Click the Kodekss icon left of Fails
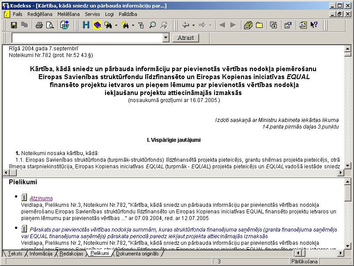The height and width of the screenshot is (266, 354). 7,14
